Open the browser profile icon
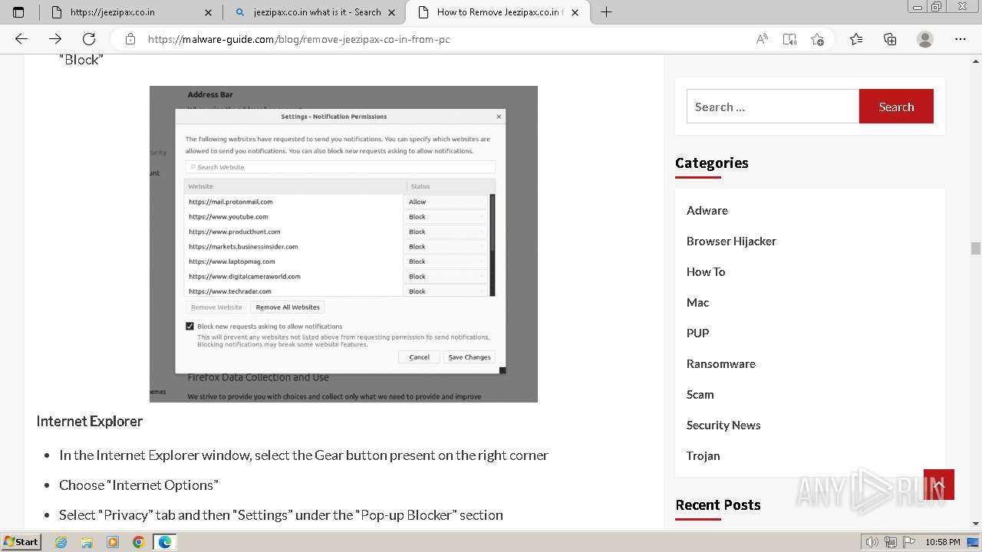982x552 pixels. click(x=925, y=39)
